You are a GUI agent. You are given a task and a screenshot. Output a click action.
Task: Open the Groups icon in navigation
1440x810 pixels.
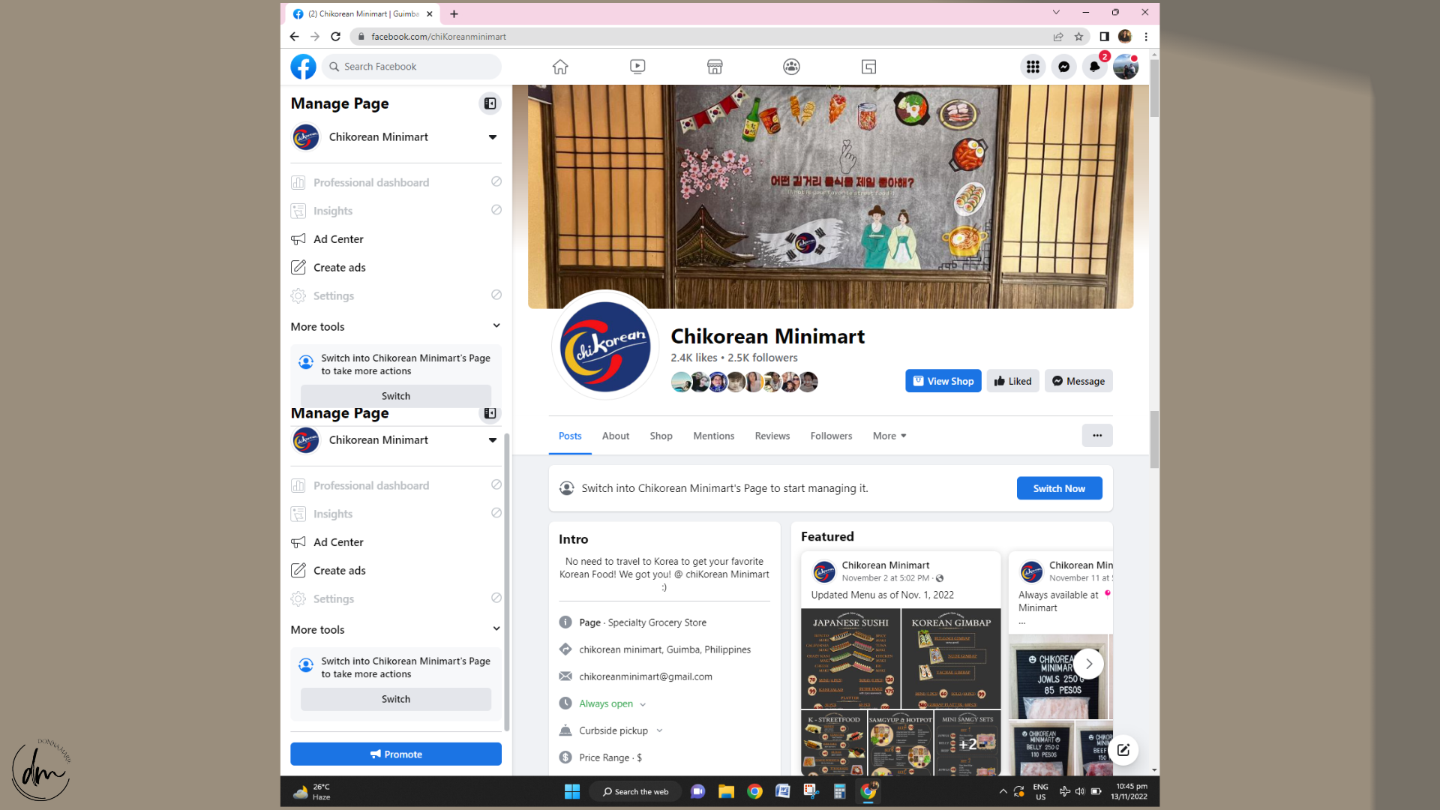click(791, 67)
